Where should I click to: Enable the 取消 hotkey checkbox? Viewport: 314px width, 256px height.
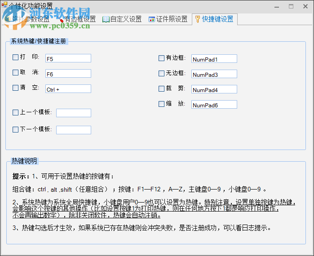tap(15, 72)
